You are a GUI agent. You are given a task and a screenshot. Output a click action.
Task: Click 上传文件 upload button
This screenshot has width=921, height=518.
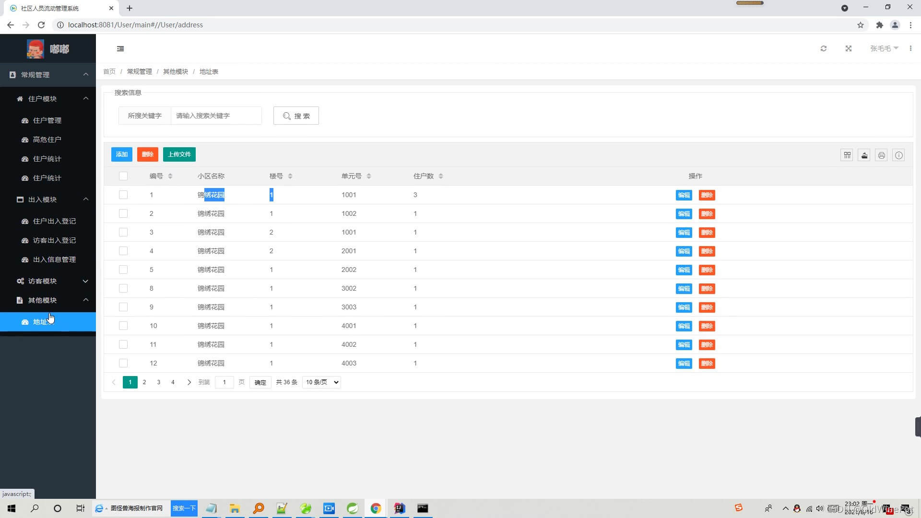pos(180,154)
